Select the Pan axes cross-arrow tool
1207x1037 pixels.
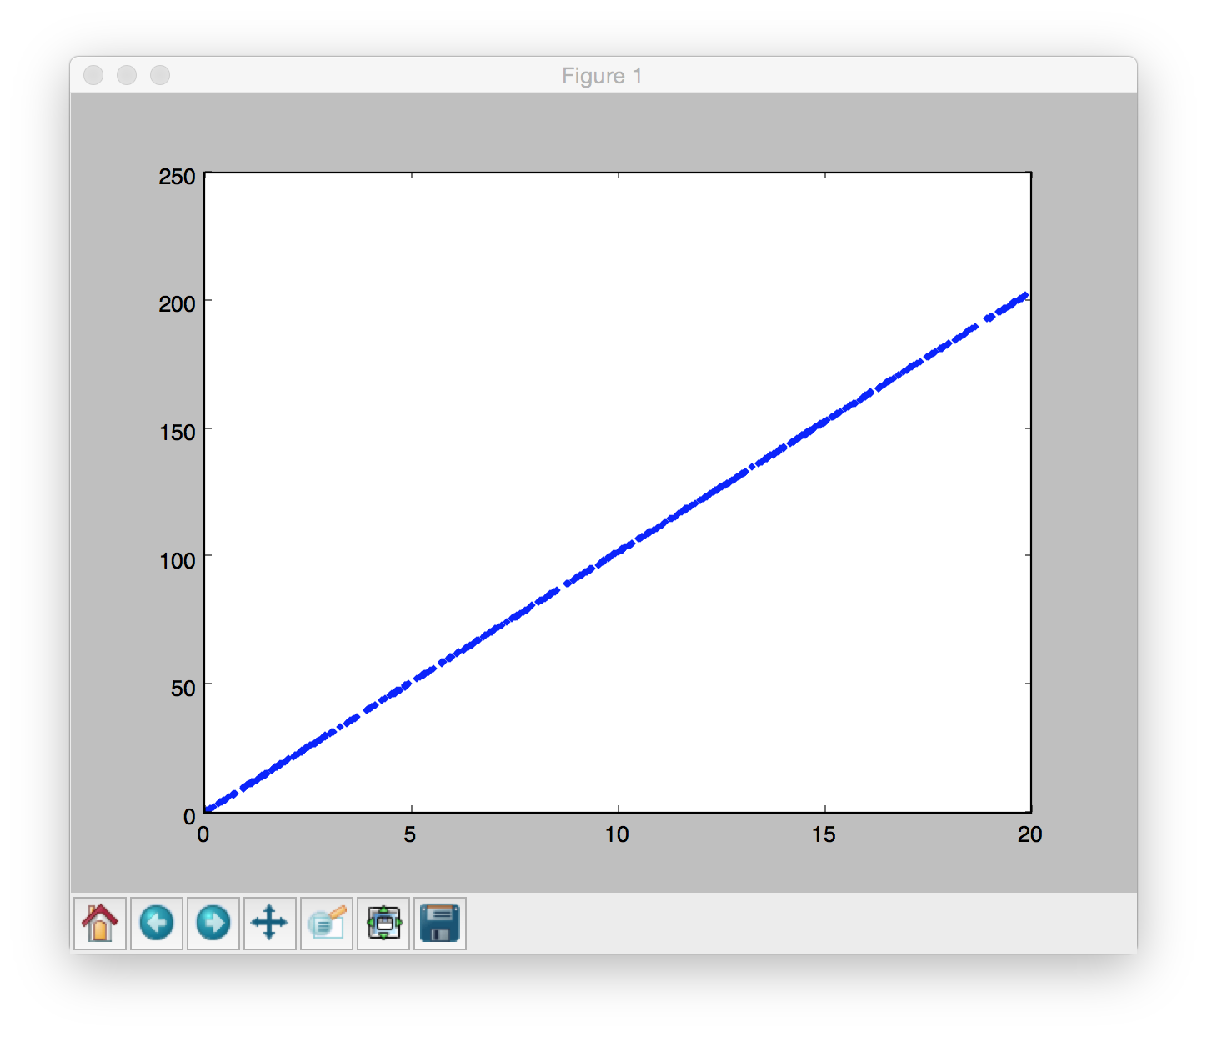270,923
